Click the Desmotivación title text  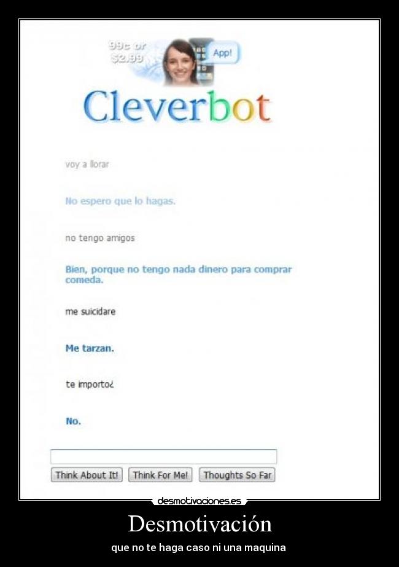[200, 524]
